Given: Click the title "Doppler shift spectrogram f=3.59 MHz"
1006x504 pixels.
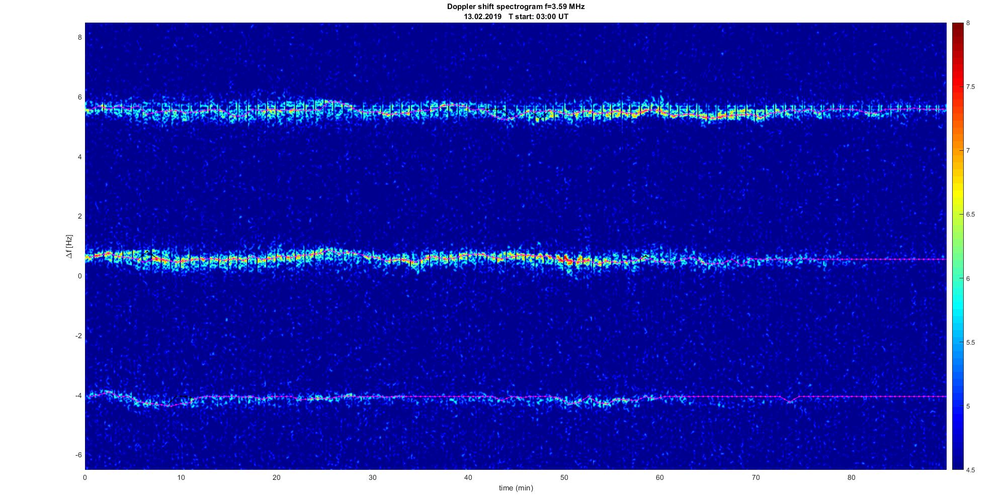Looking at the screenshot, I should click(x=516, y=7).
